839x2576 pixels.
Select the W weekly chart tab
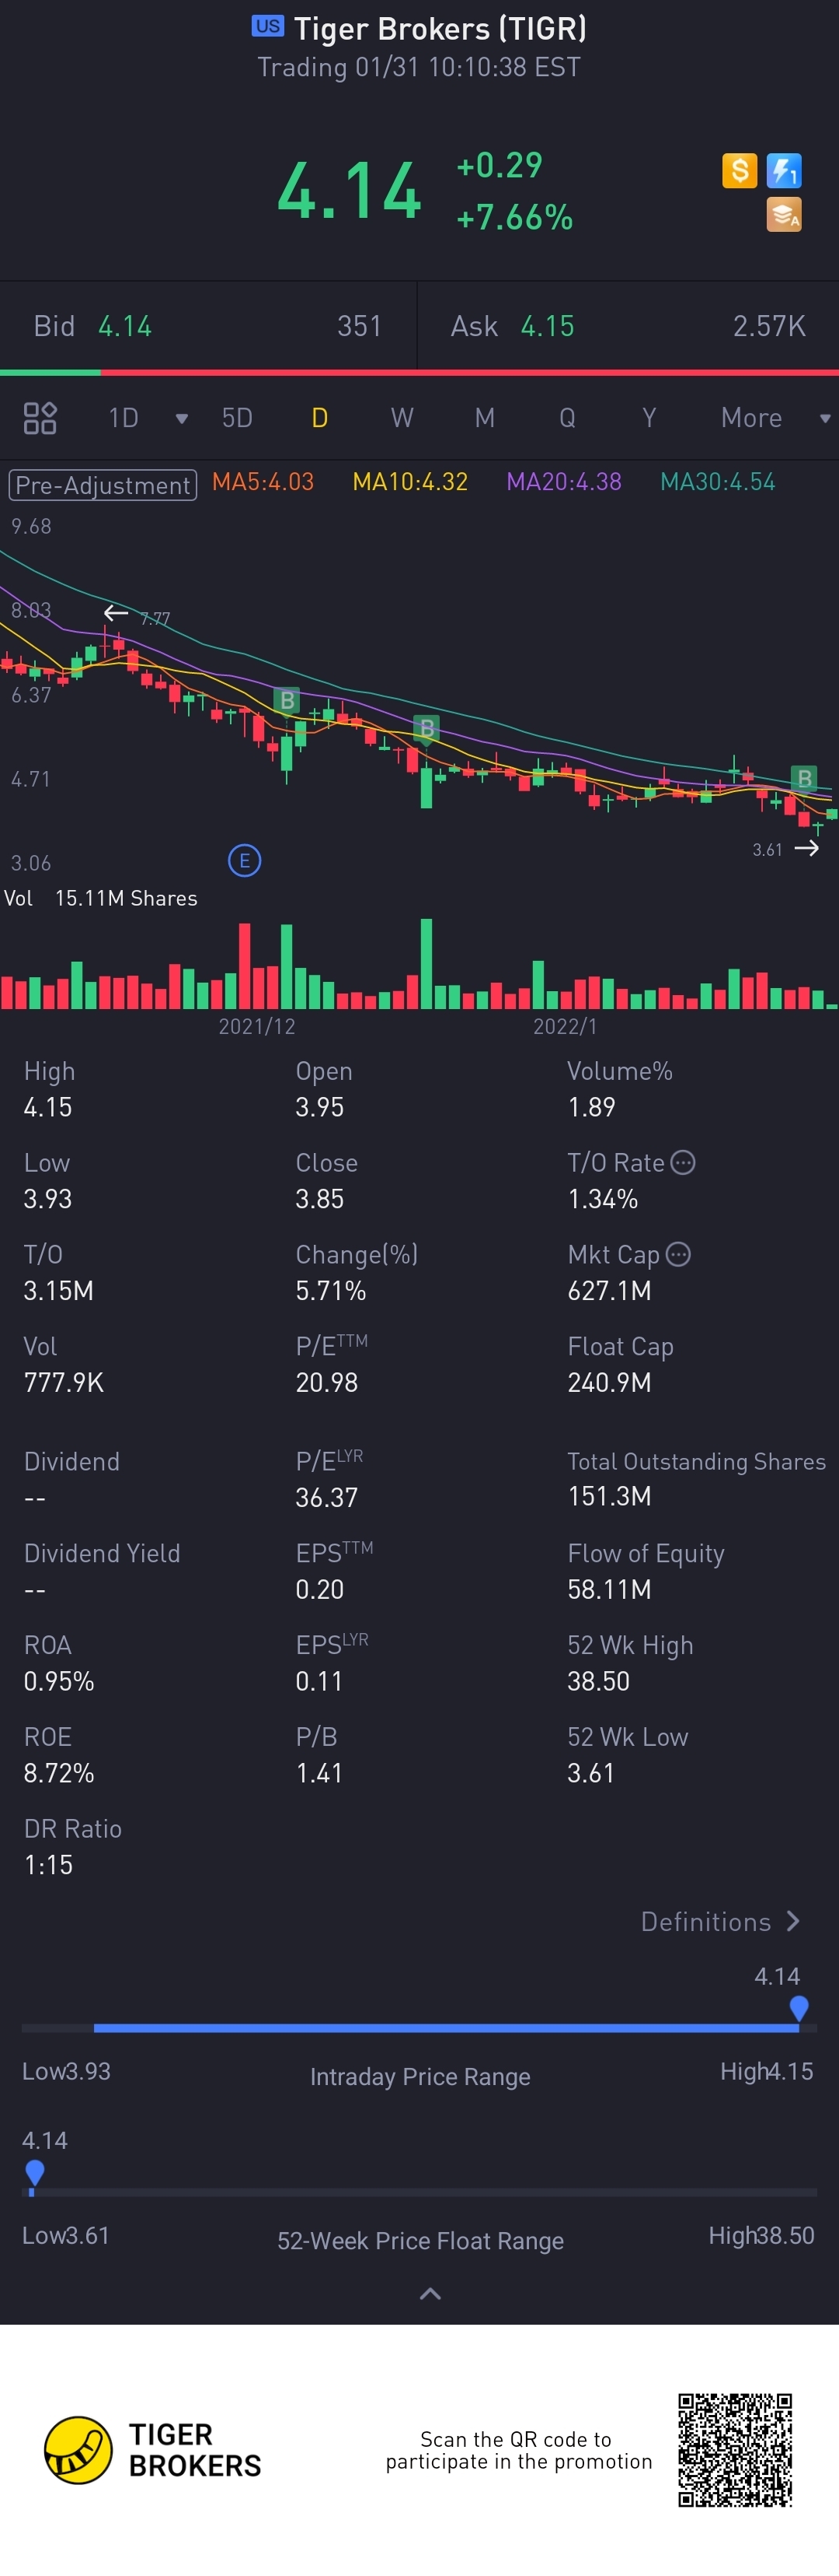pos(402,418)
